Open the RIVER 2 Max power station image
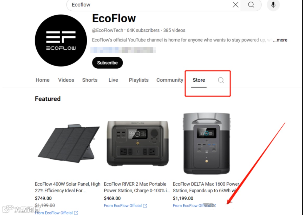Screen dimensions: 303x215 point(137,144)
